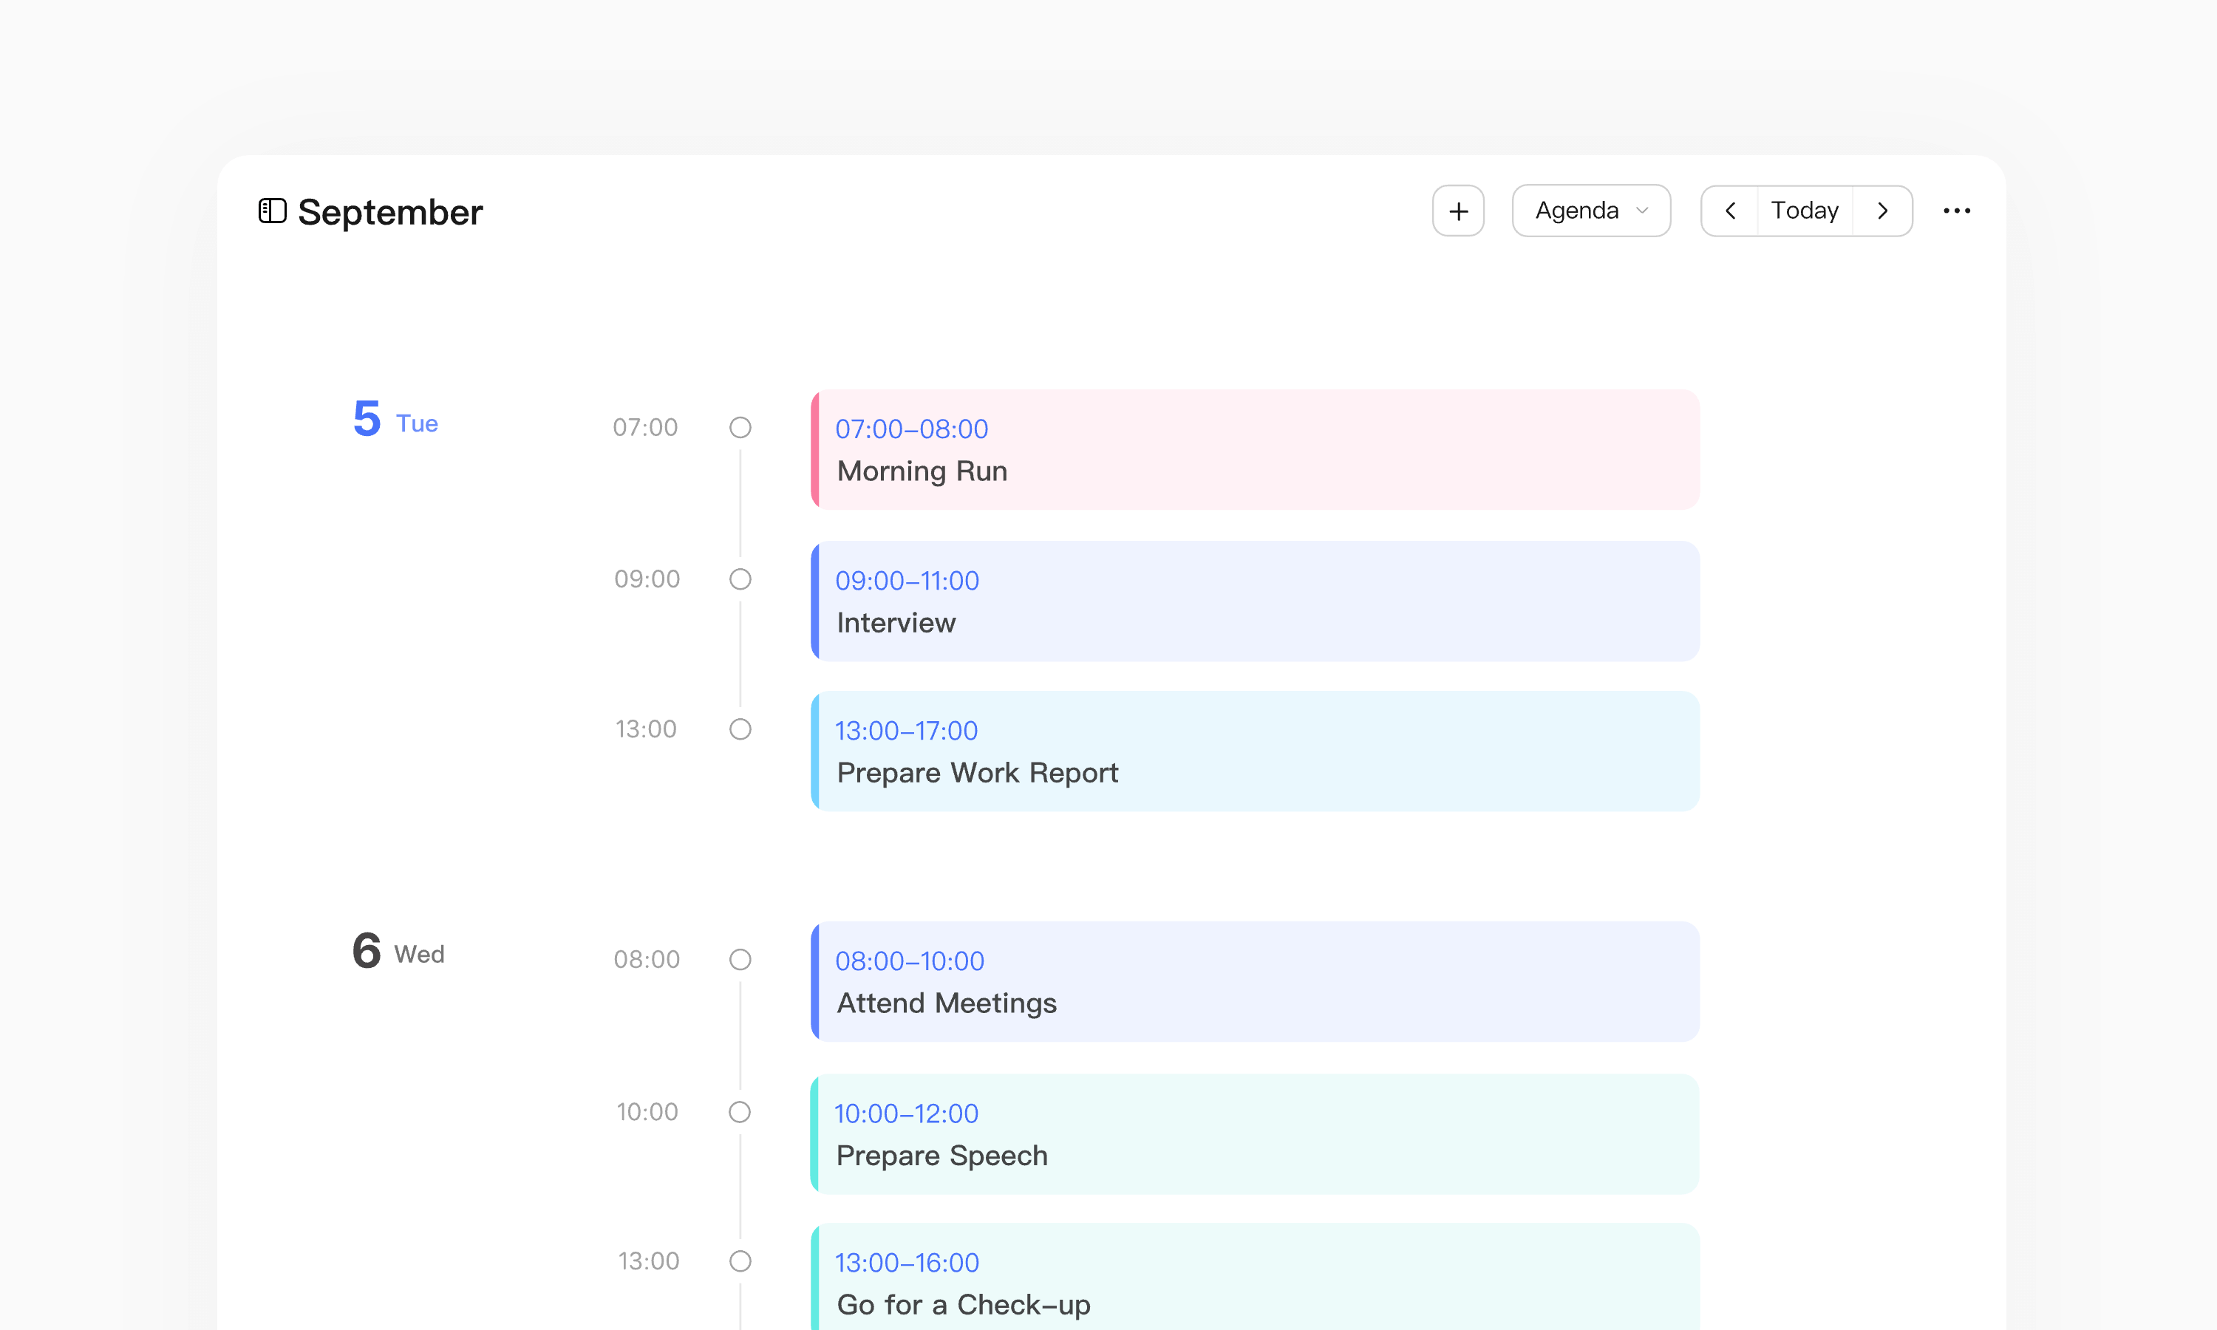Screen dimensions: 2217x1330
Task: Open the Interview event card
Action: click(1255, 601)
